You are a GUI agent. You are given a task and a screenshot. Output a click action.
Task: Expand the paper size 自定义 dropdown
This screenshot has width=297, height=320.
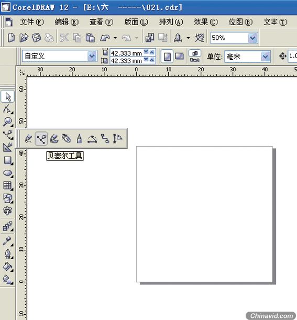point(92,56)
